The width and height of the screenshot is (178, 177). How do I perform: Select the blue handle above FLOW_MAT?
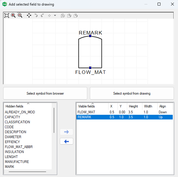coord(90,68)
